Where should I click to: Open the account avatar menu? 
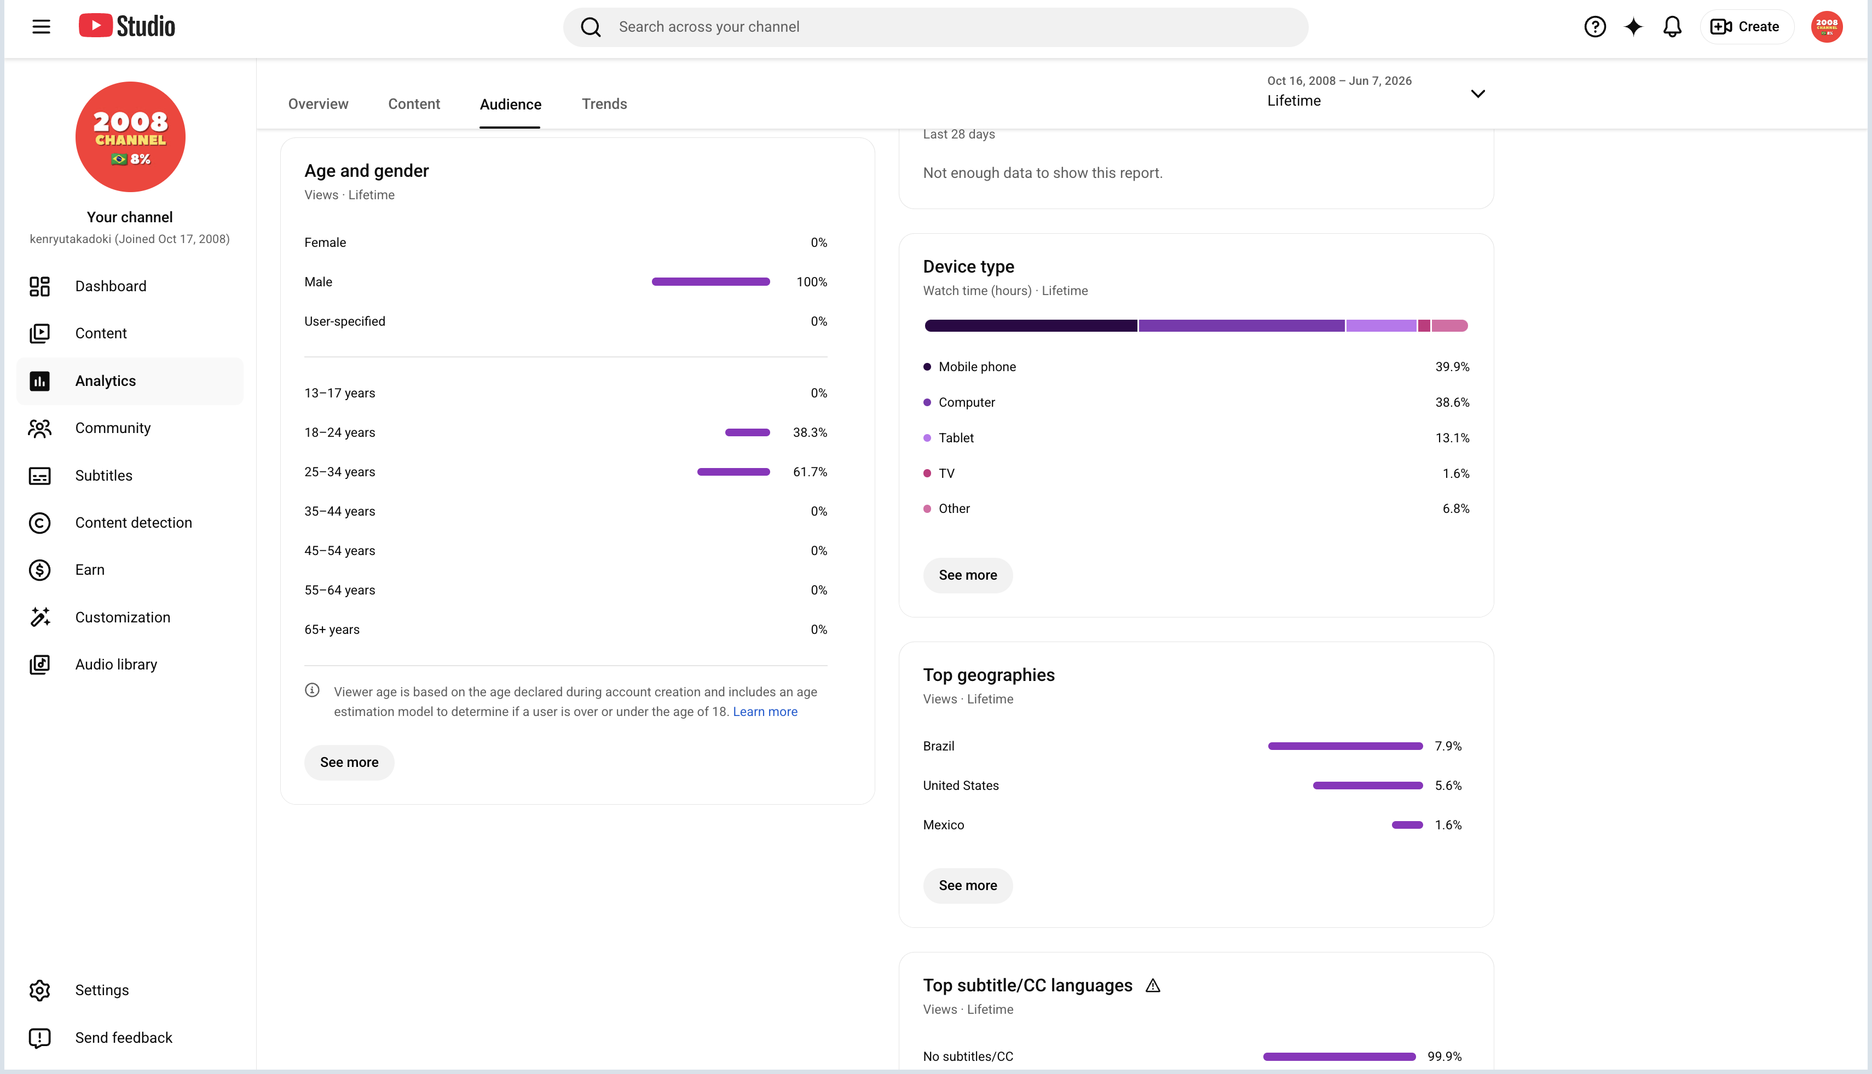coord(1827,27)
